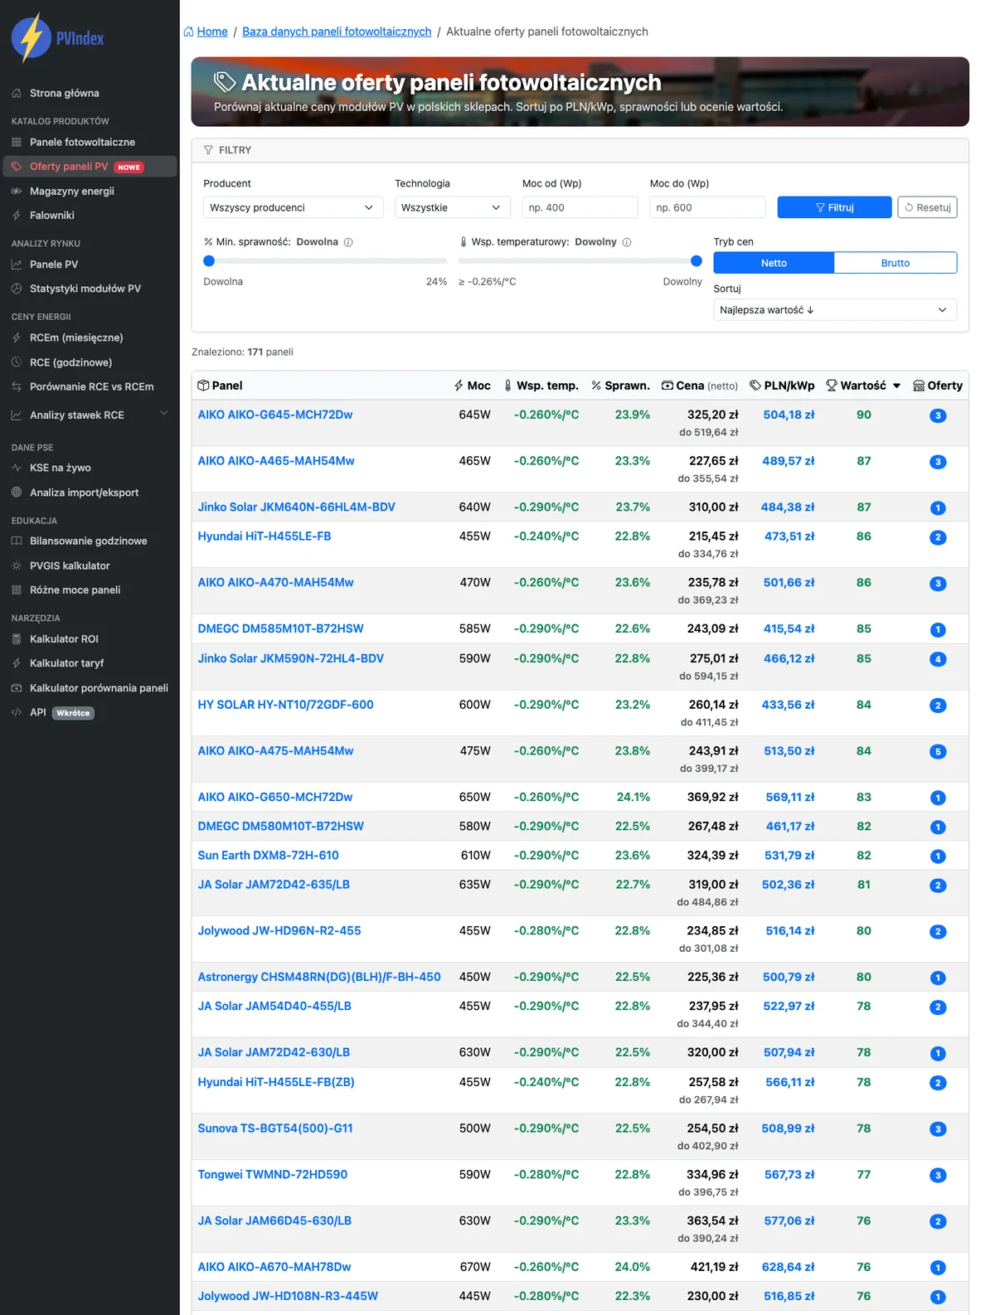Follow the Home breadcrumb link
Viewport: 995px width, 1315px height.
pos(212,32)
